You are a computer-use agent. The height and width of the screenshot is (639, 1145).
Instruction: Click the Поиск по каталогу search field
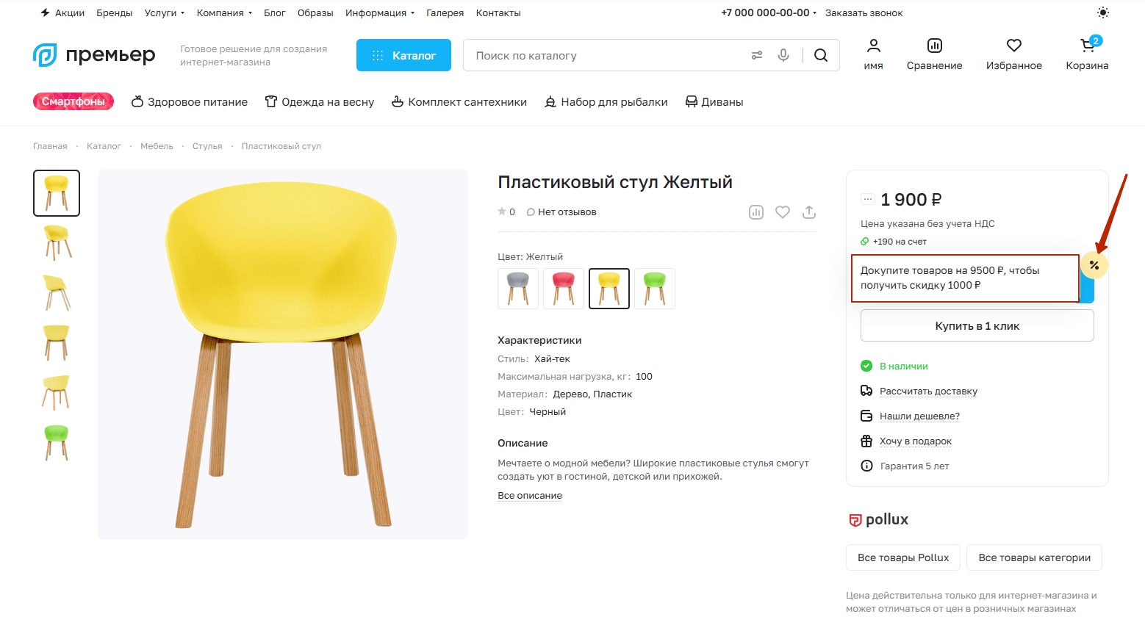pos(603,55)
